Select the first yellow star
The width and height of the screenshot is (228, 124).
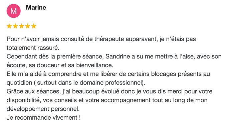tap(9, 26)
